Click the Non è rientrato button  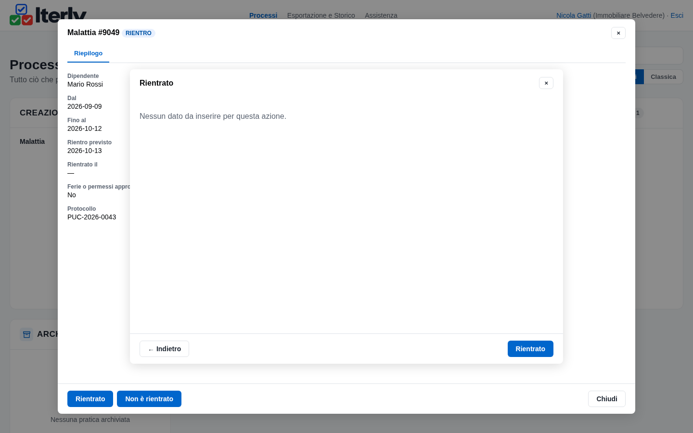coord(149,399)
